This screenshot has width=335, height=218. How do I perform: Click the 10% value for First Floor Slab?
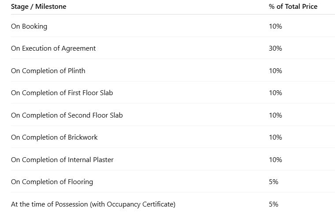[275, 93]
